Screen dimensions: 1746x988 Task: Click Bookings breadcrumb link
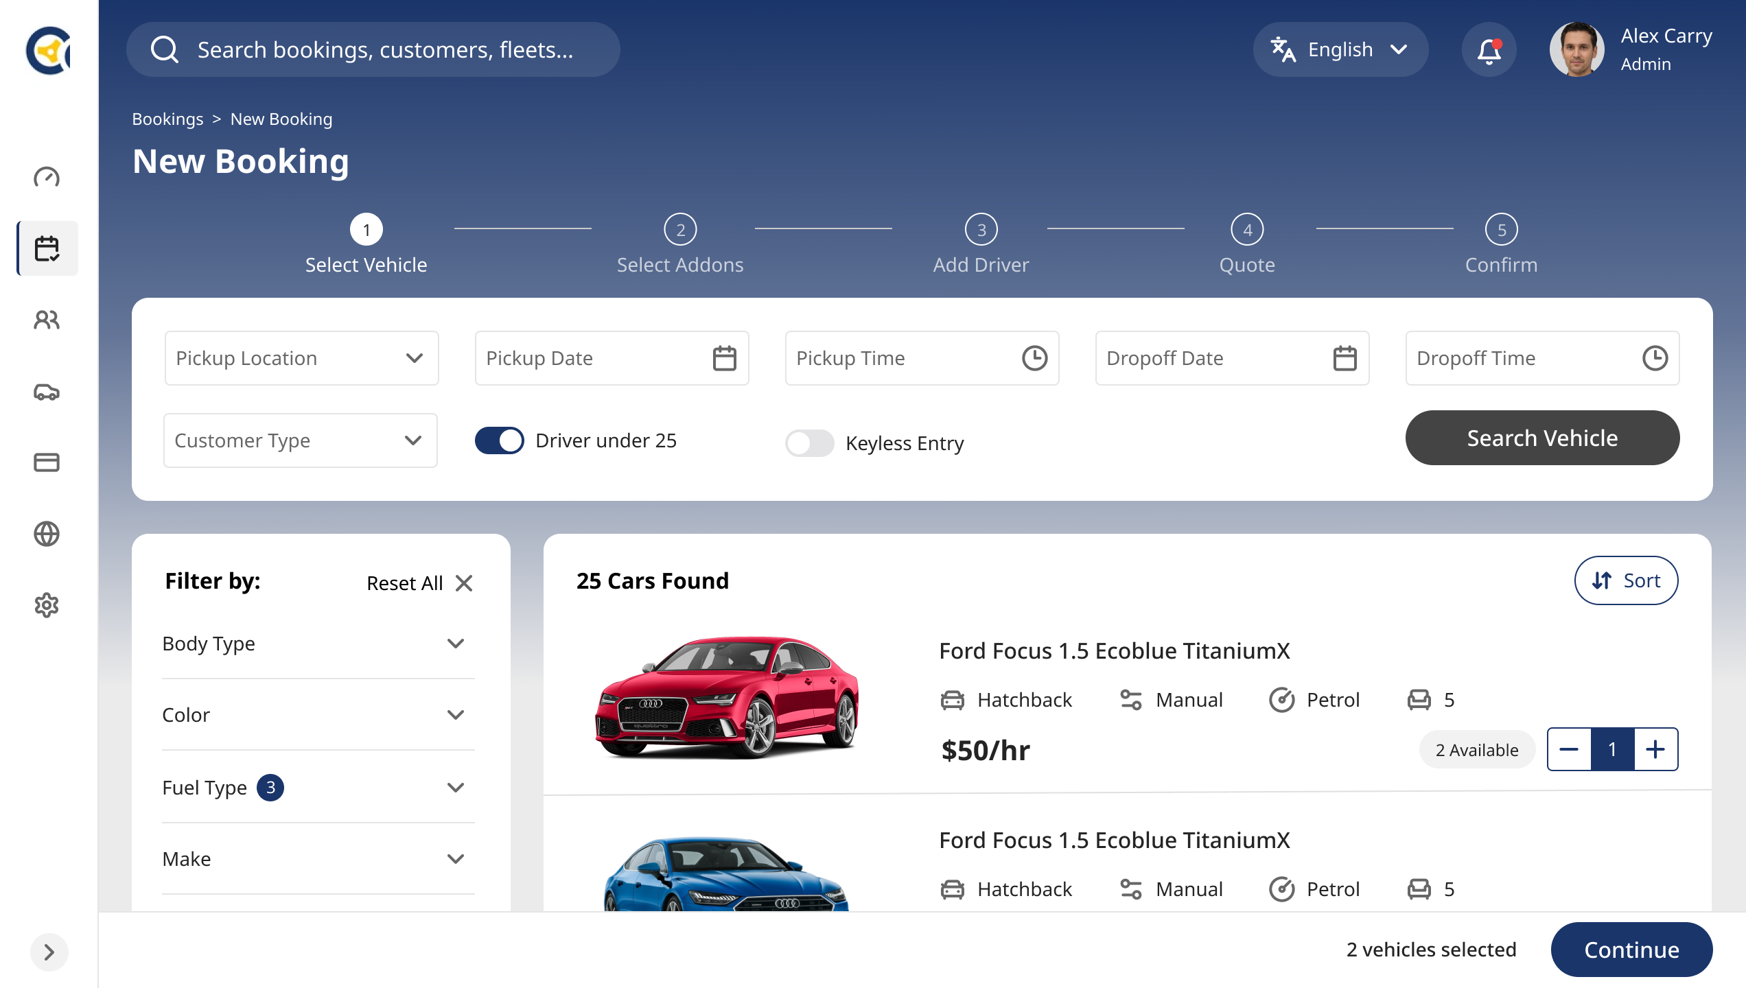(167, 119)
